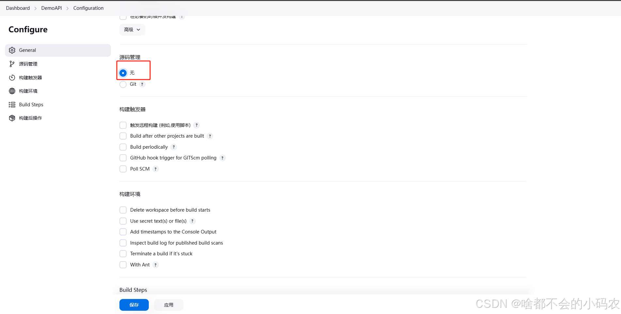Select the Git radio button
This screenshot has height=314, width=621.
123,84
